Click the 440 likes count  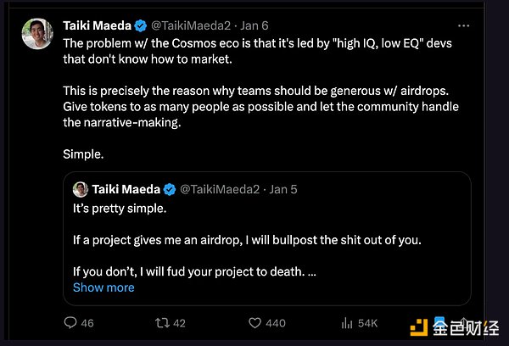pyautogui.click(x=275, y=323)
